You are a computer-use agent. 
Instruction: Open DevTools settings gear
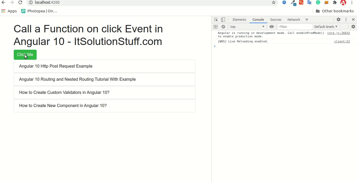pyautogui.click(x=339, y=19)
